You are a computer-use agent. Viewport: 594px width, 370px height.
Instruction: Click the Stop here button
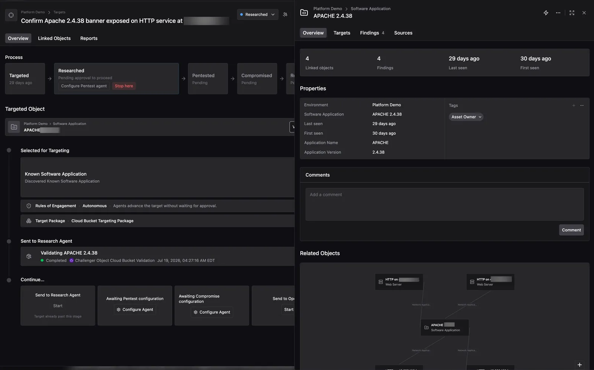pyautogui.click(x=124, y=86)
